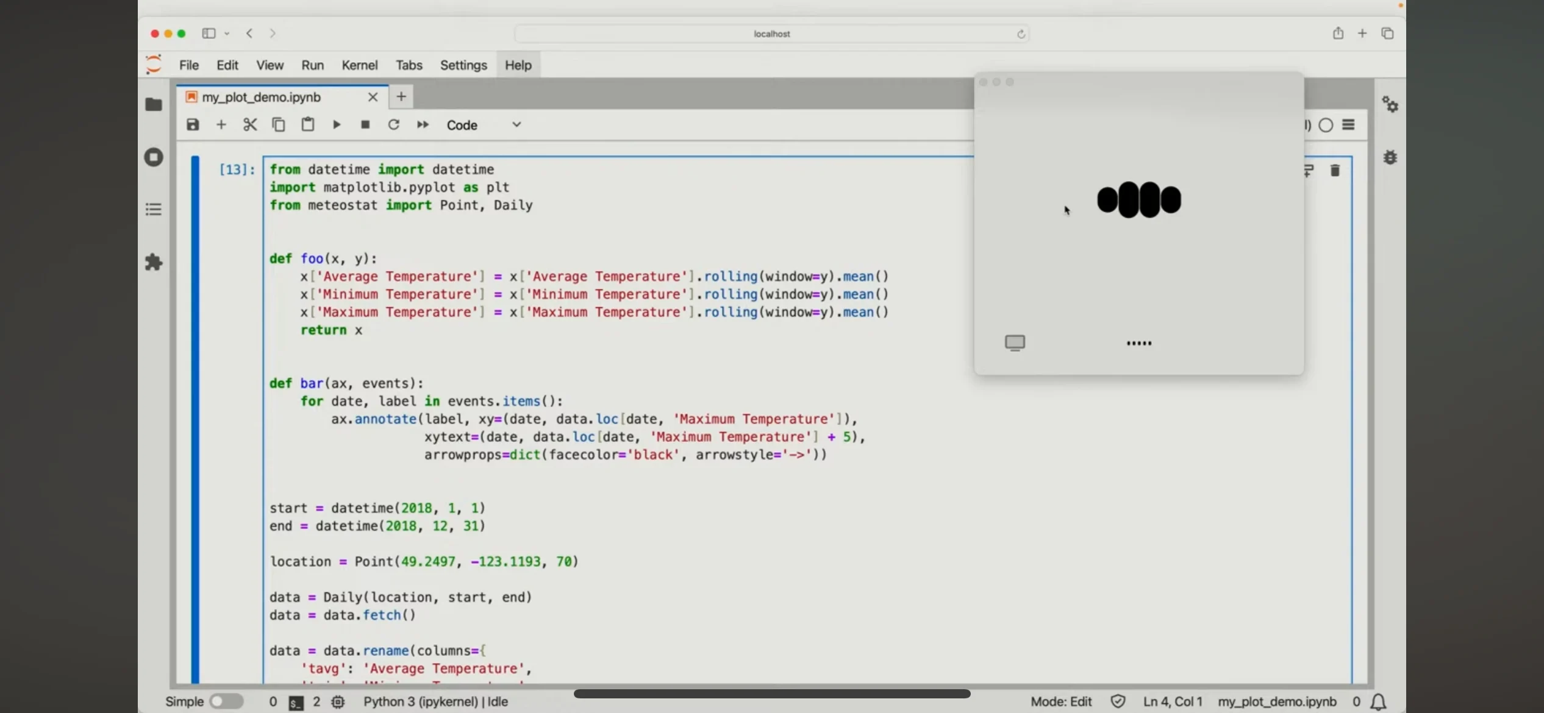The width and height of the screenshot is (1544, 713).
Task: Click the terminal count icon in status bar
Action: click(x=296, y=703)
